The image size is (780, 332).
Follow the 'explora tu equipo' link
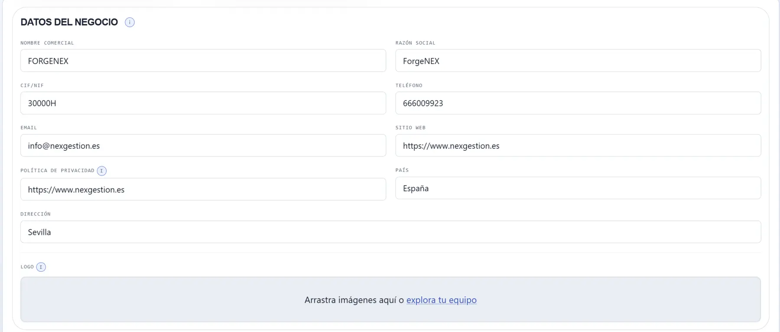click(x=442, y=300)
